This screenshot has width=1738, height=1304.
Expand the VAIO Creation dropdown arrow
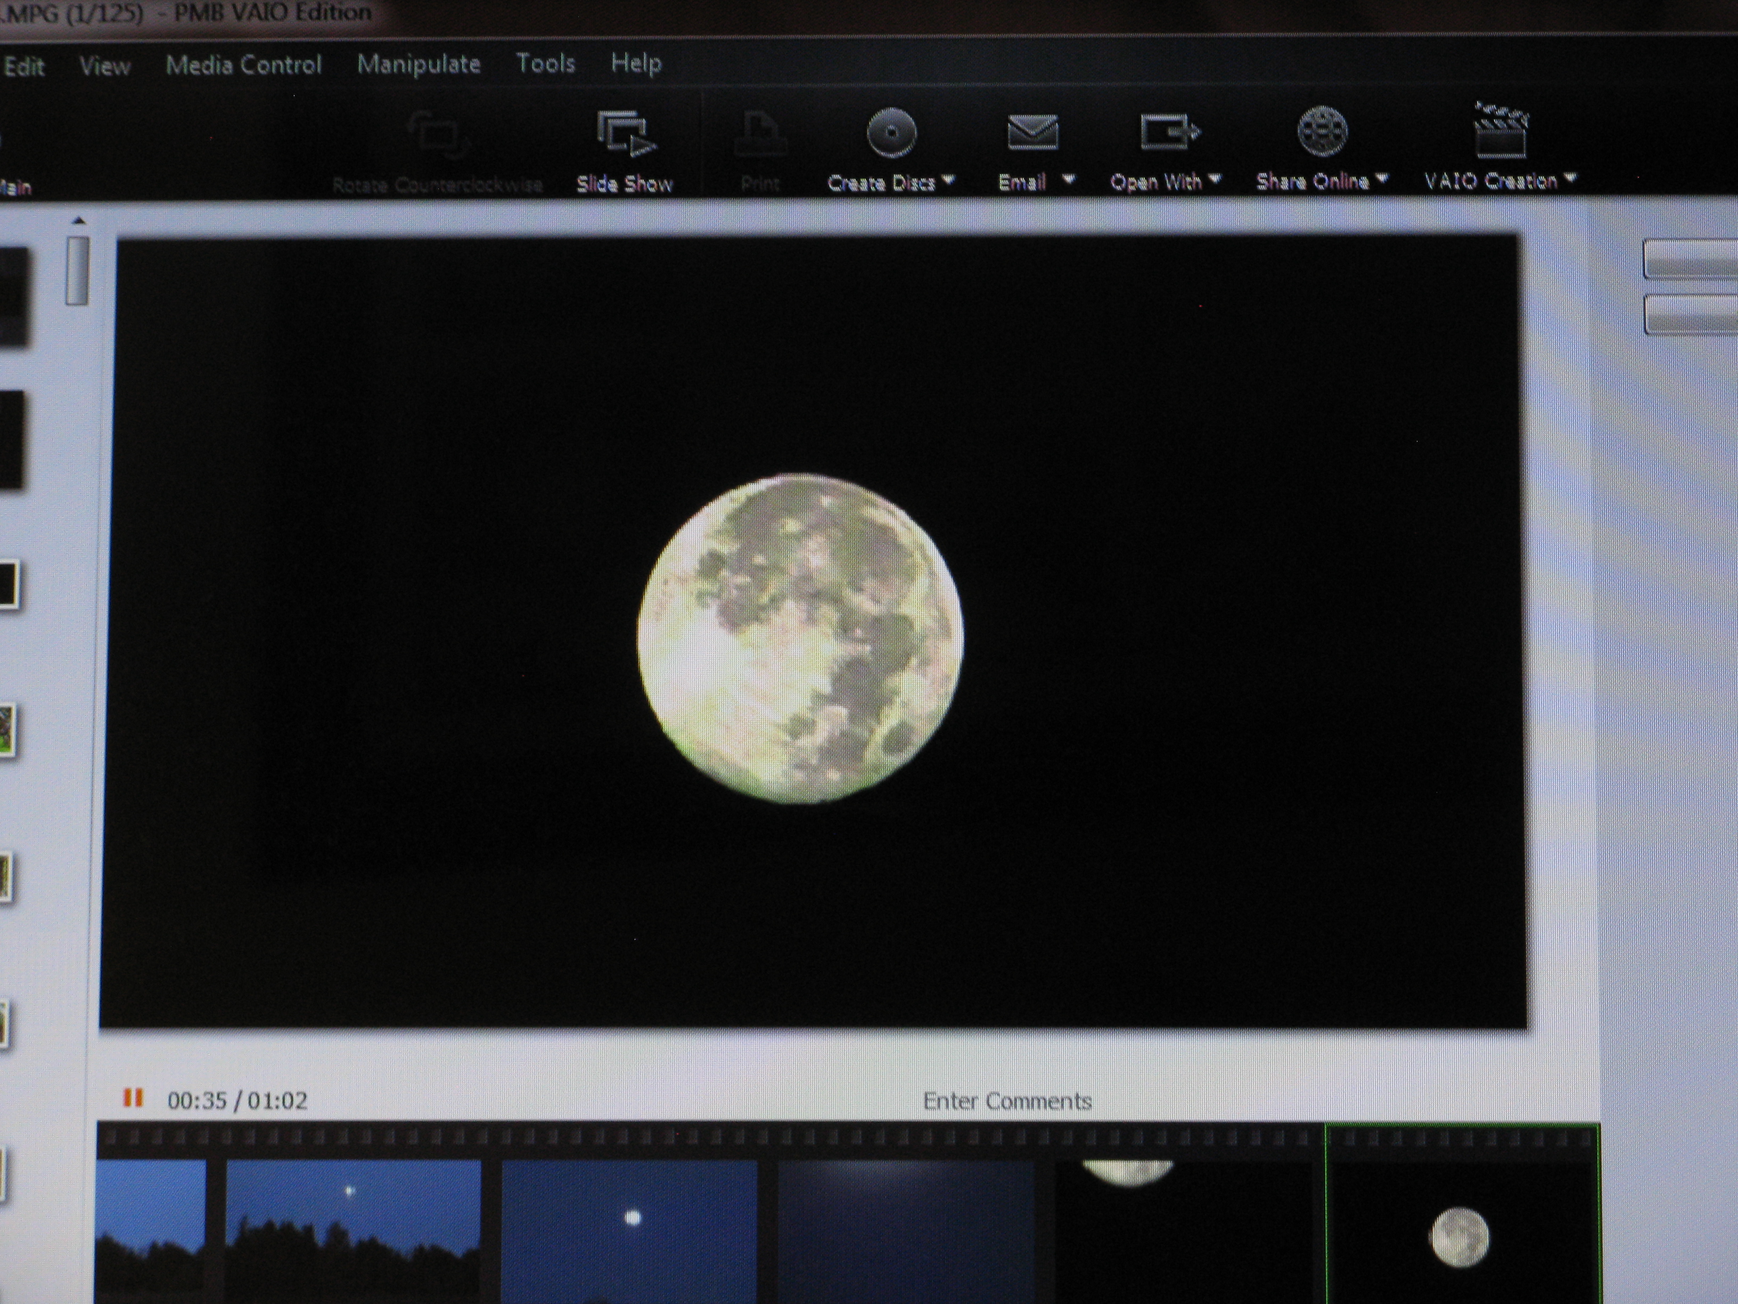pyautogui.click(x=1570, y=177)
